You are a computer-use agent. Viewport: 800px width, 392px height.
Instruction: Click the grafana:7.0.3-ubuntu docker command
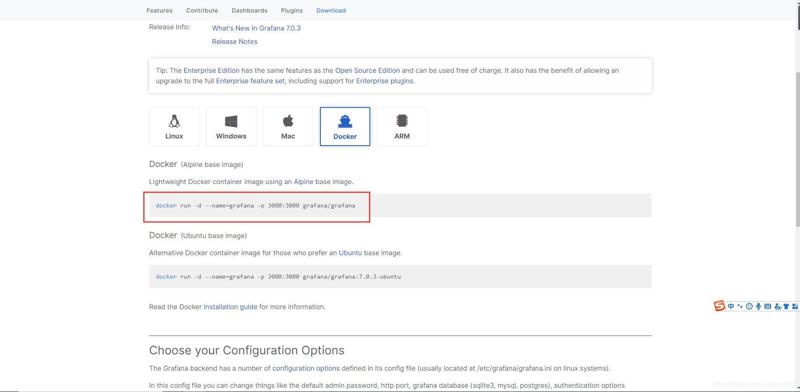pos(278,277)
